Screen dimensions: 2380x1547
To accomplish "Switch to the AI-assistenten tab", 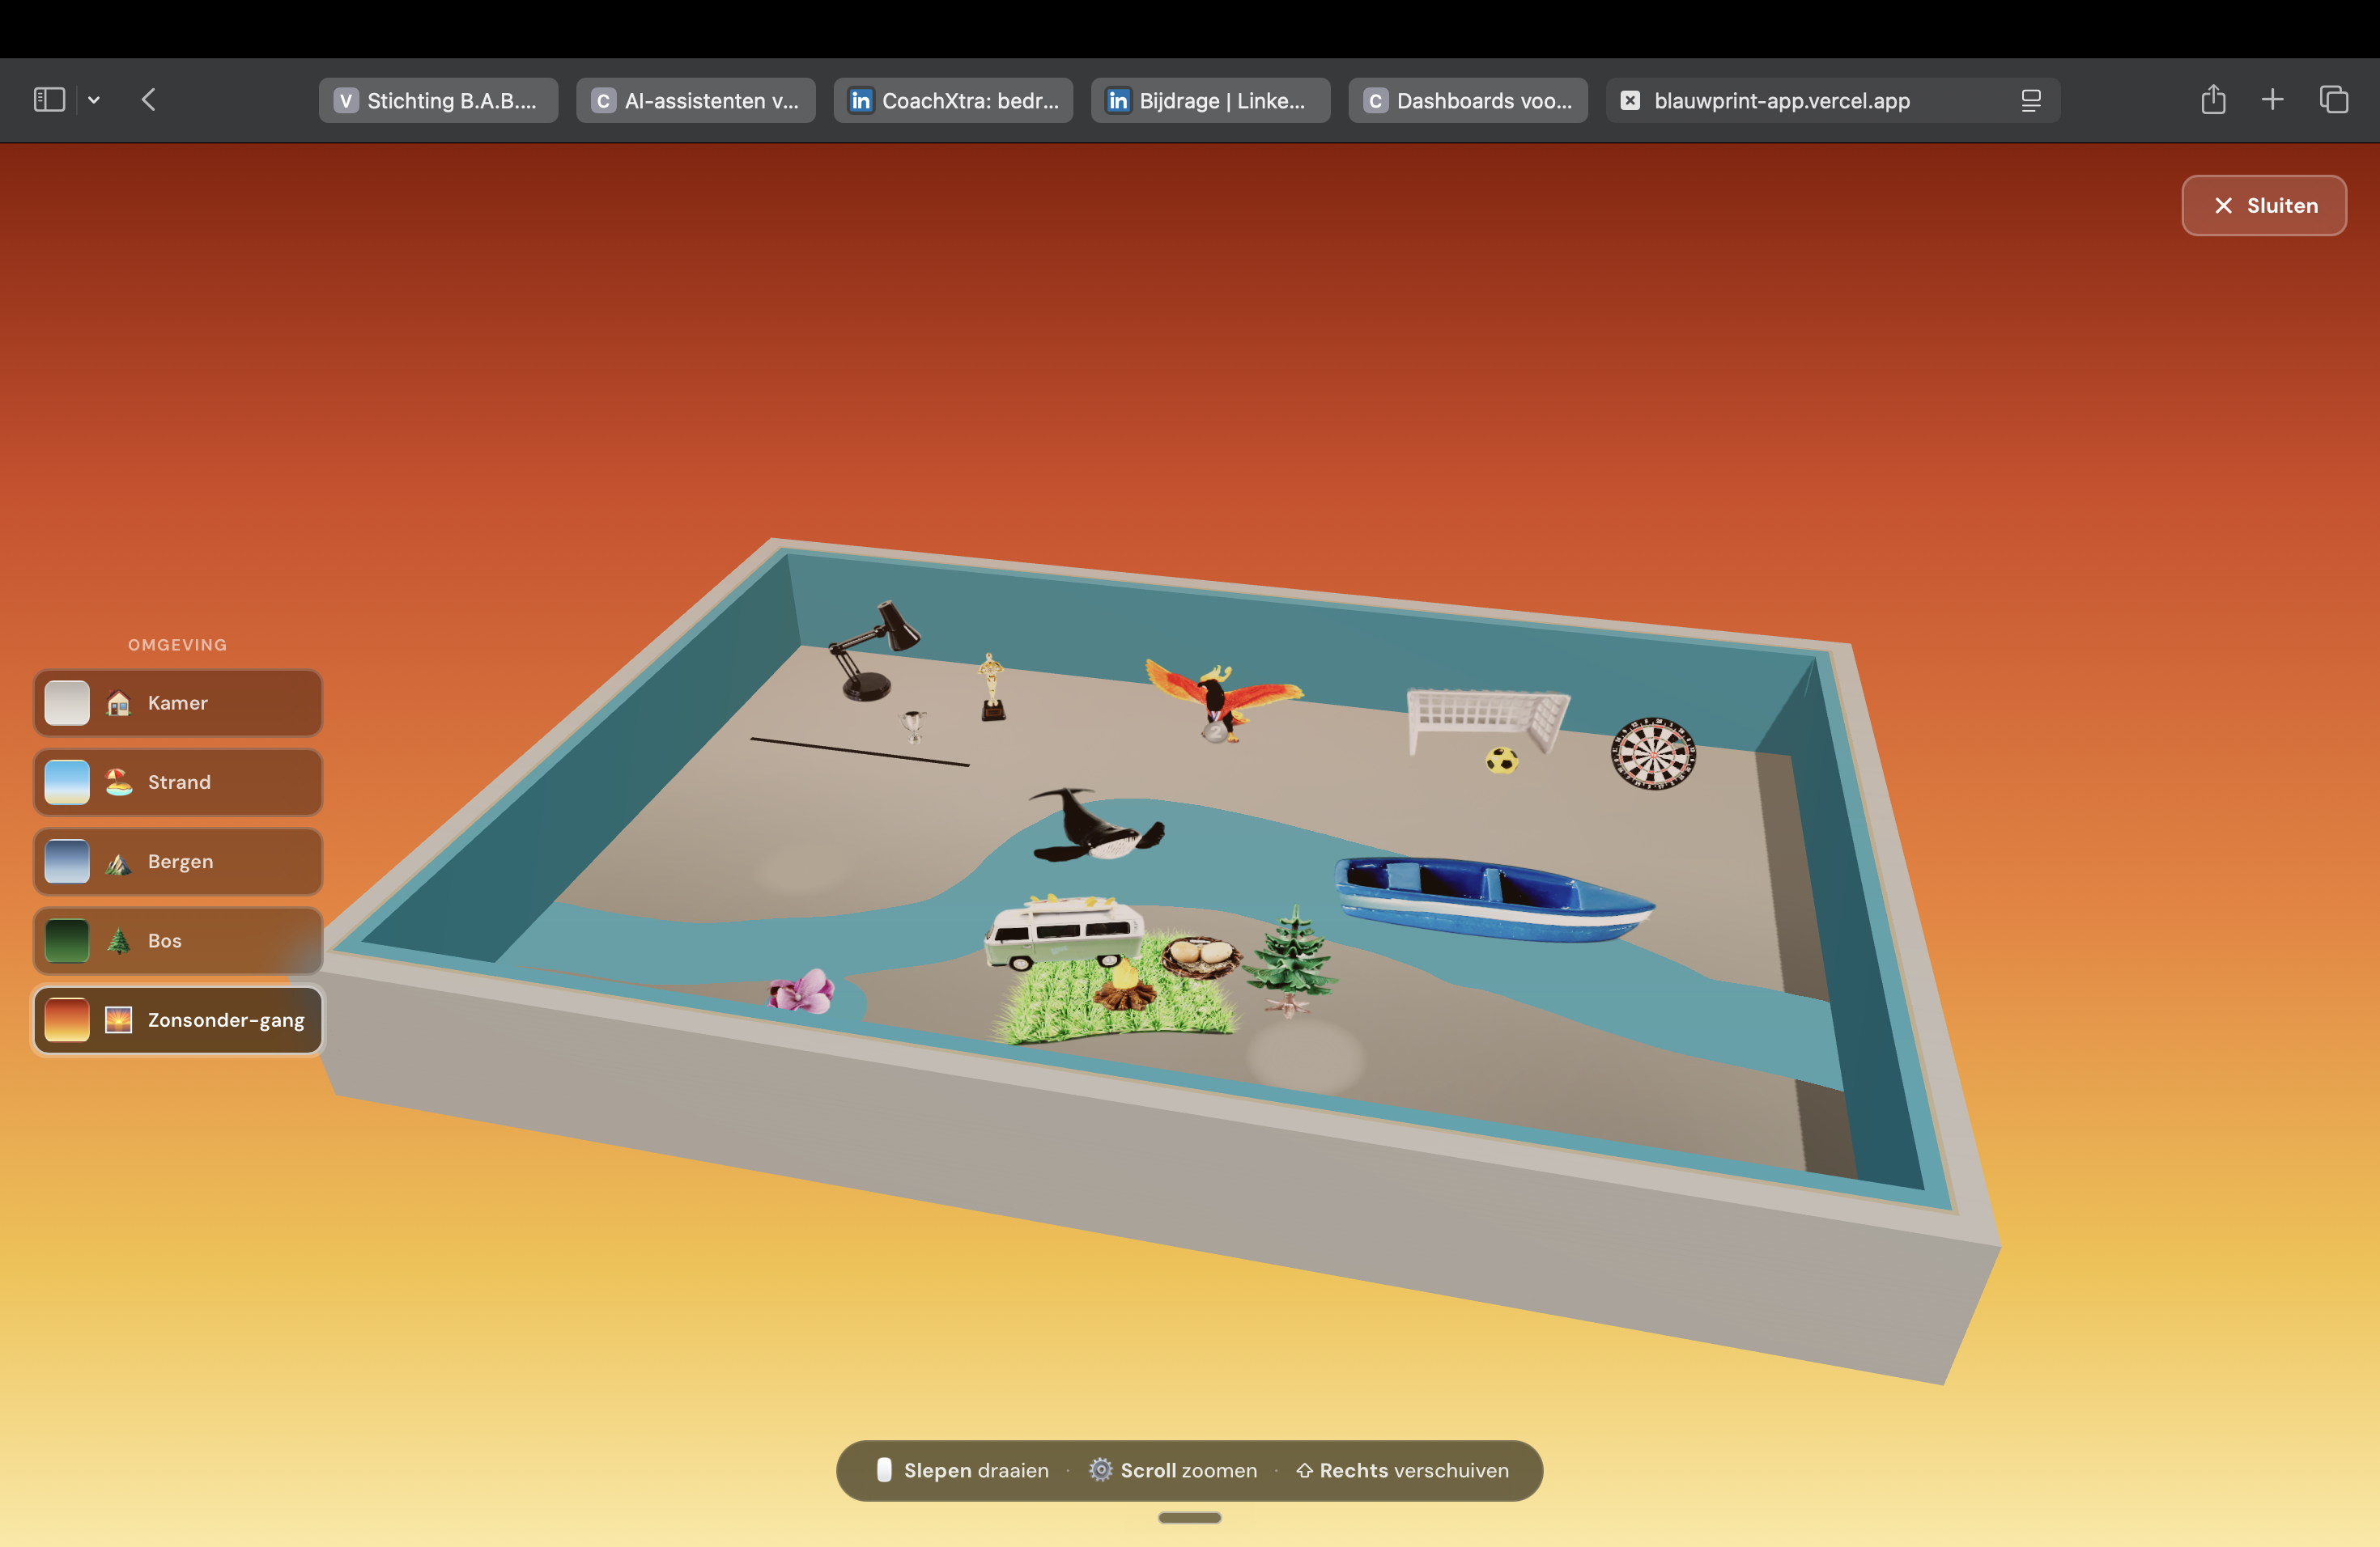I will [696, 100].
